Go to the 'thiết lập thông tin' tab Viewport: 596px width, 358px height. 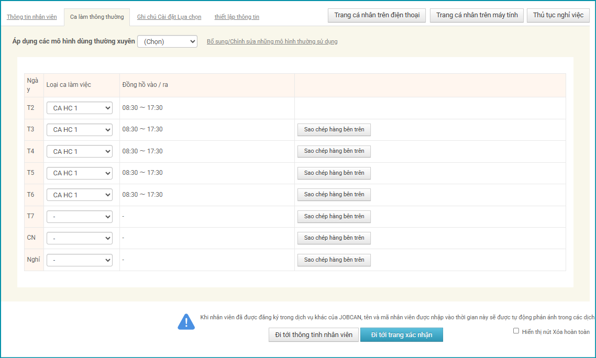pos(237,17)
